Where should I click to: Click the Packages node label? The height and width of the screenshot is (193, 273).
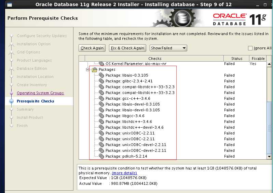(107, 69)
